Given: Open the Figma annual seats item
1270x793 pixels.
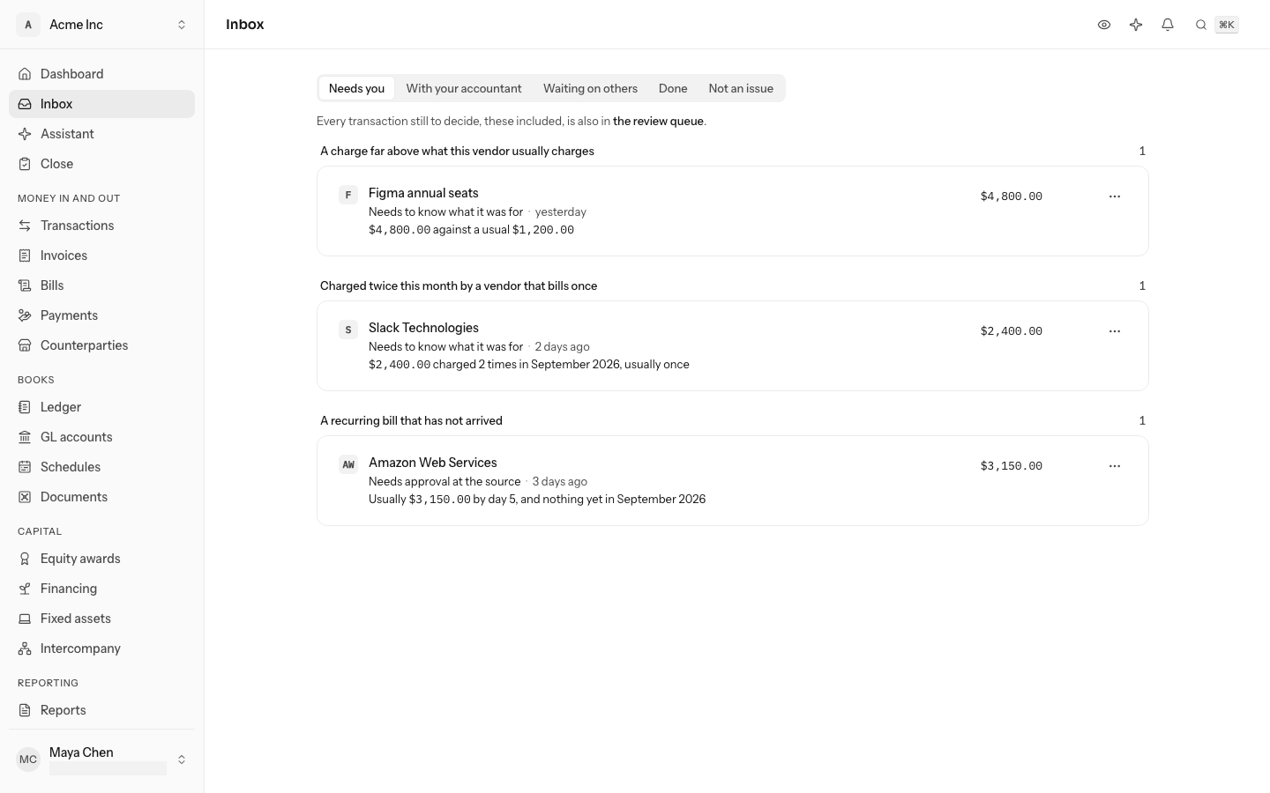Looking at the screenshot, I should [x=733, y=211].
